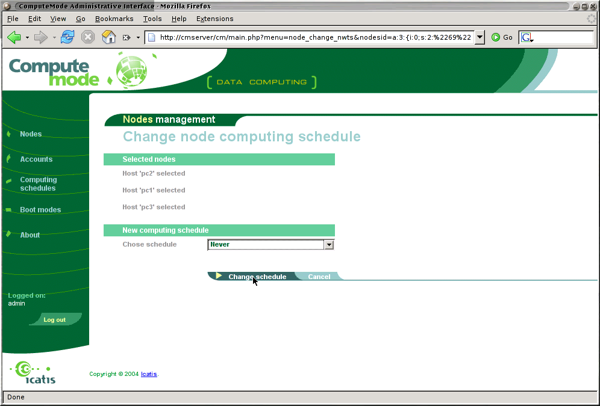The width and height of the screenshot is (600, 406).
Task: Open the Bookmarks menu
Action: pyautogui.click(x=114, y=19)
